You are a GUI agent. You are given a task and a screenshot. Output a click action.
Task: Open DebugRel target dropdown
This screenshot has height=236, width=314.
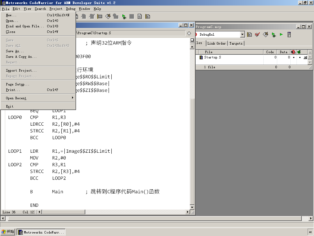(243, 34)
